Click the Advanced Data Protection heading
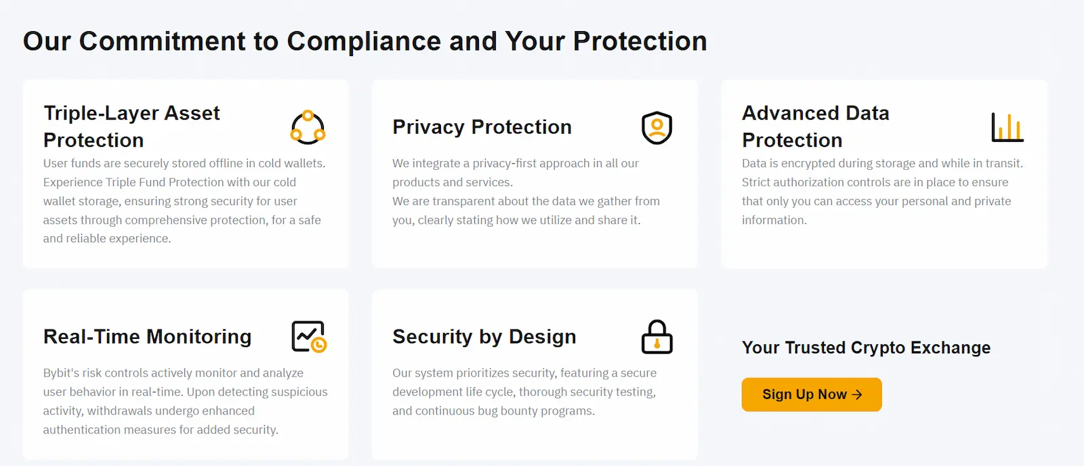 [815, 126]
